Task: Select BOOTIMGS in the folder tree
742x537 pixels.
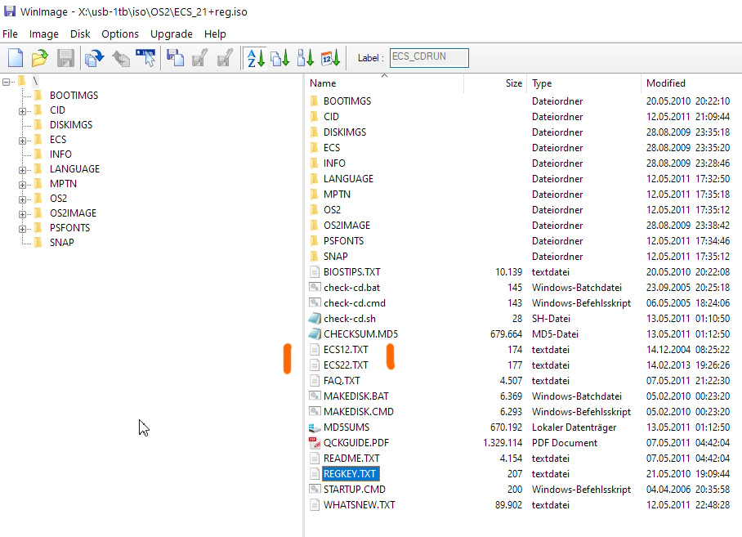Action: (x=74, y=95)
